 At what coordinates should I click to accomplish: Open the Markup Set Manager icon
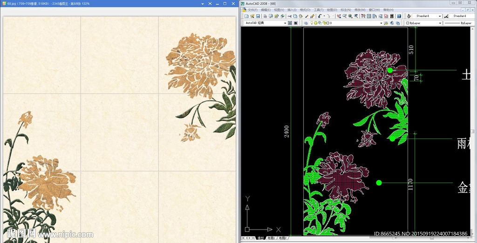[386, 16]
